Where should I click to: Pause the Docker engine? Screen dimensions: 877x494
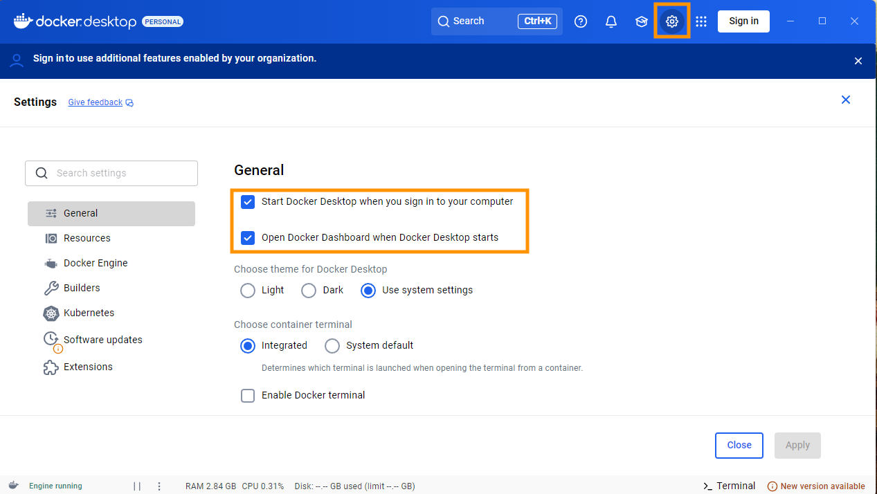pos(137,486)
